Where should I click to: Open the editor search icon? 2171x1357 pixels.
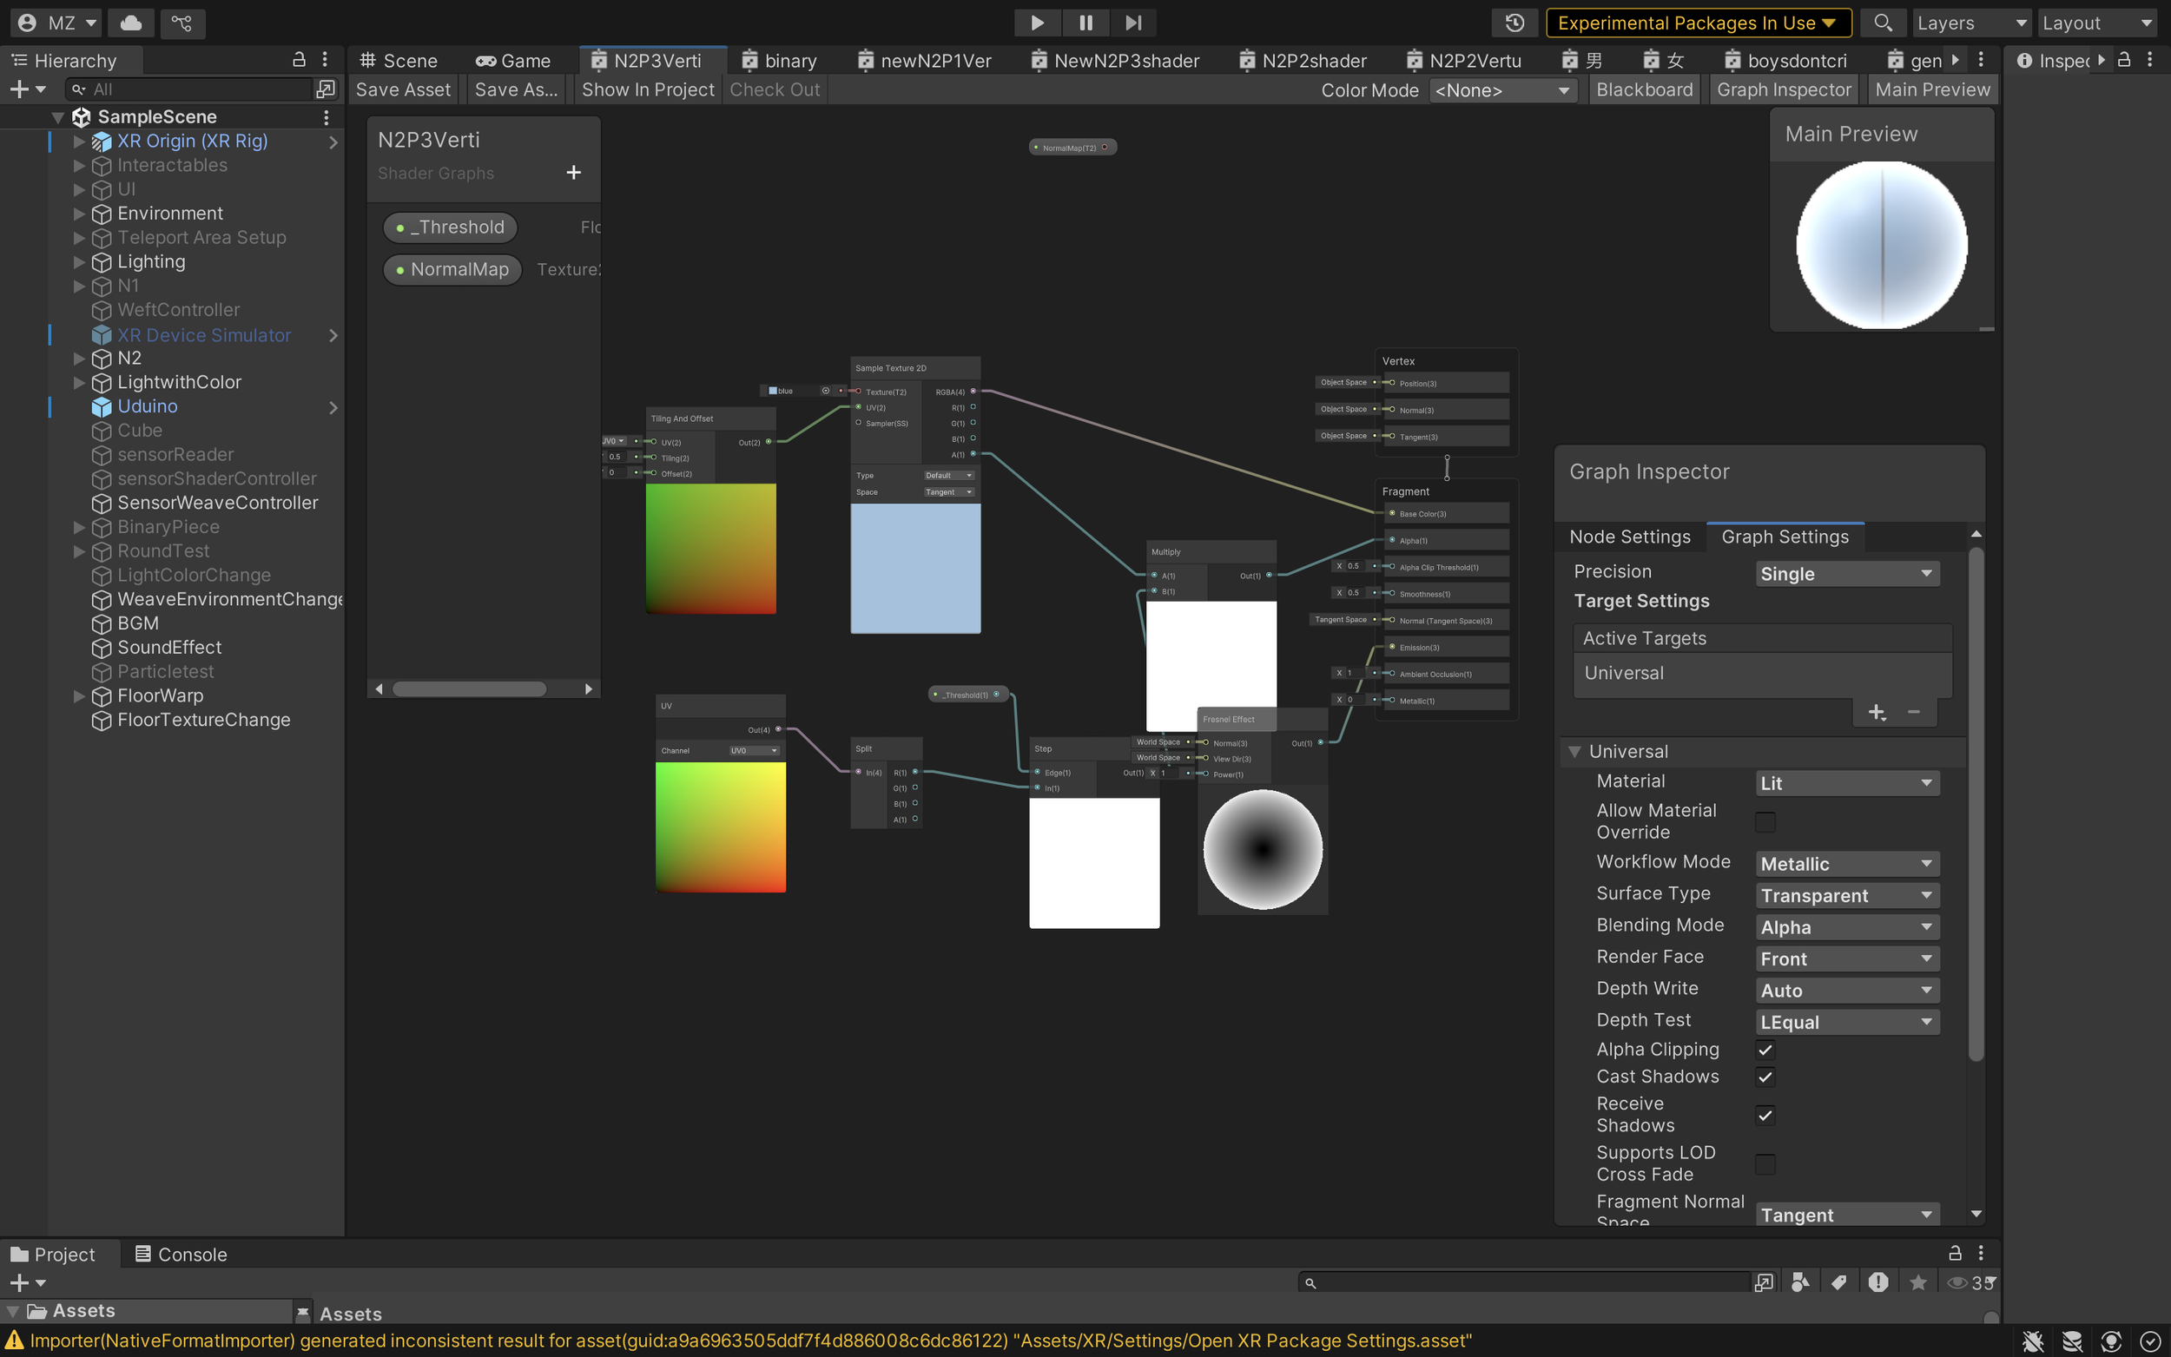coord(1883,23)
